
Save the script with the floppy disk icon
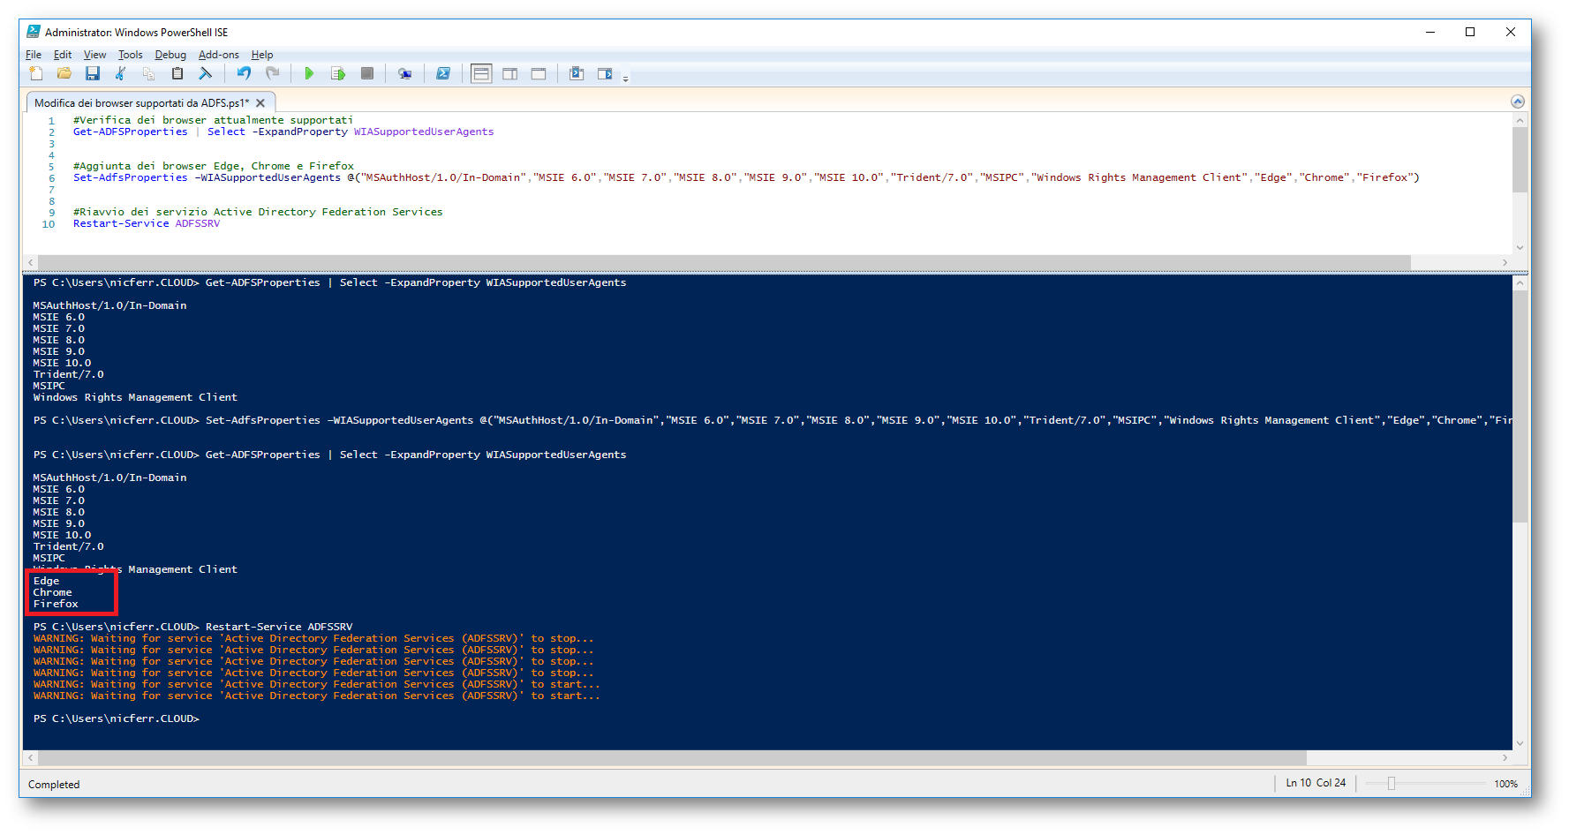click(93, 74)
